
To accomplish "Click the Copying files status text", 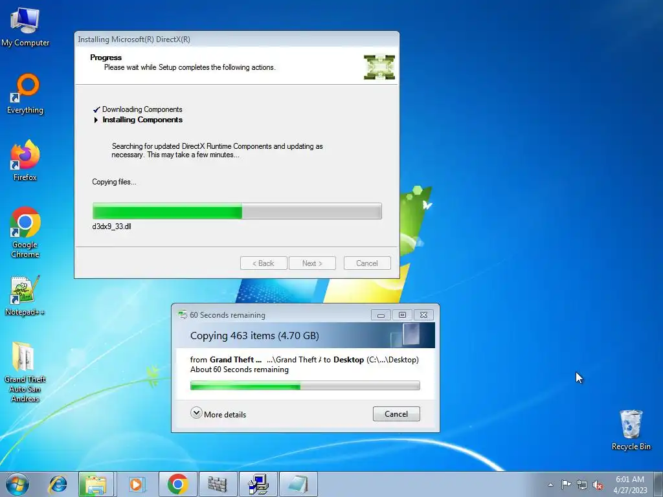I will pyautogui.click(x=114, y=182).
